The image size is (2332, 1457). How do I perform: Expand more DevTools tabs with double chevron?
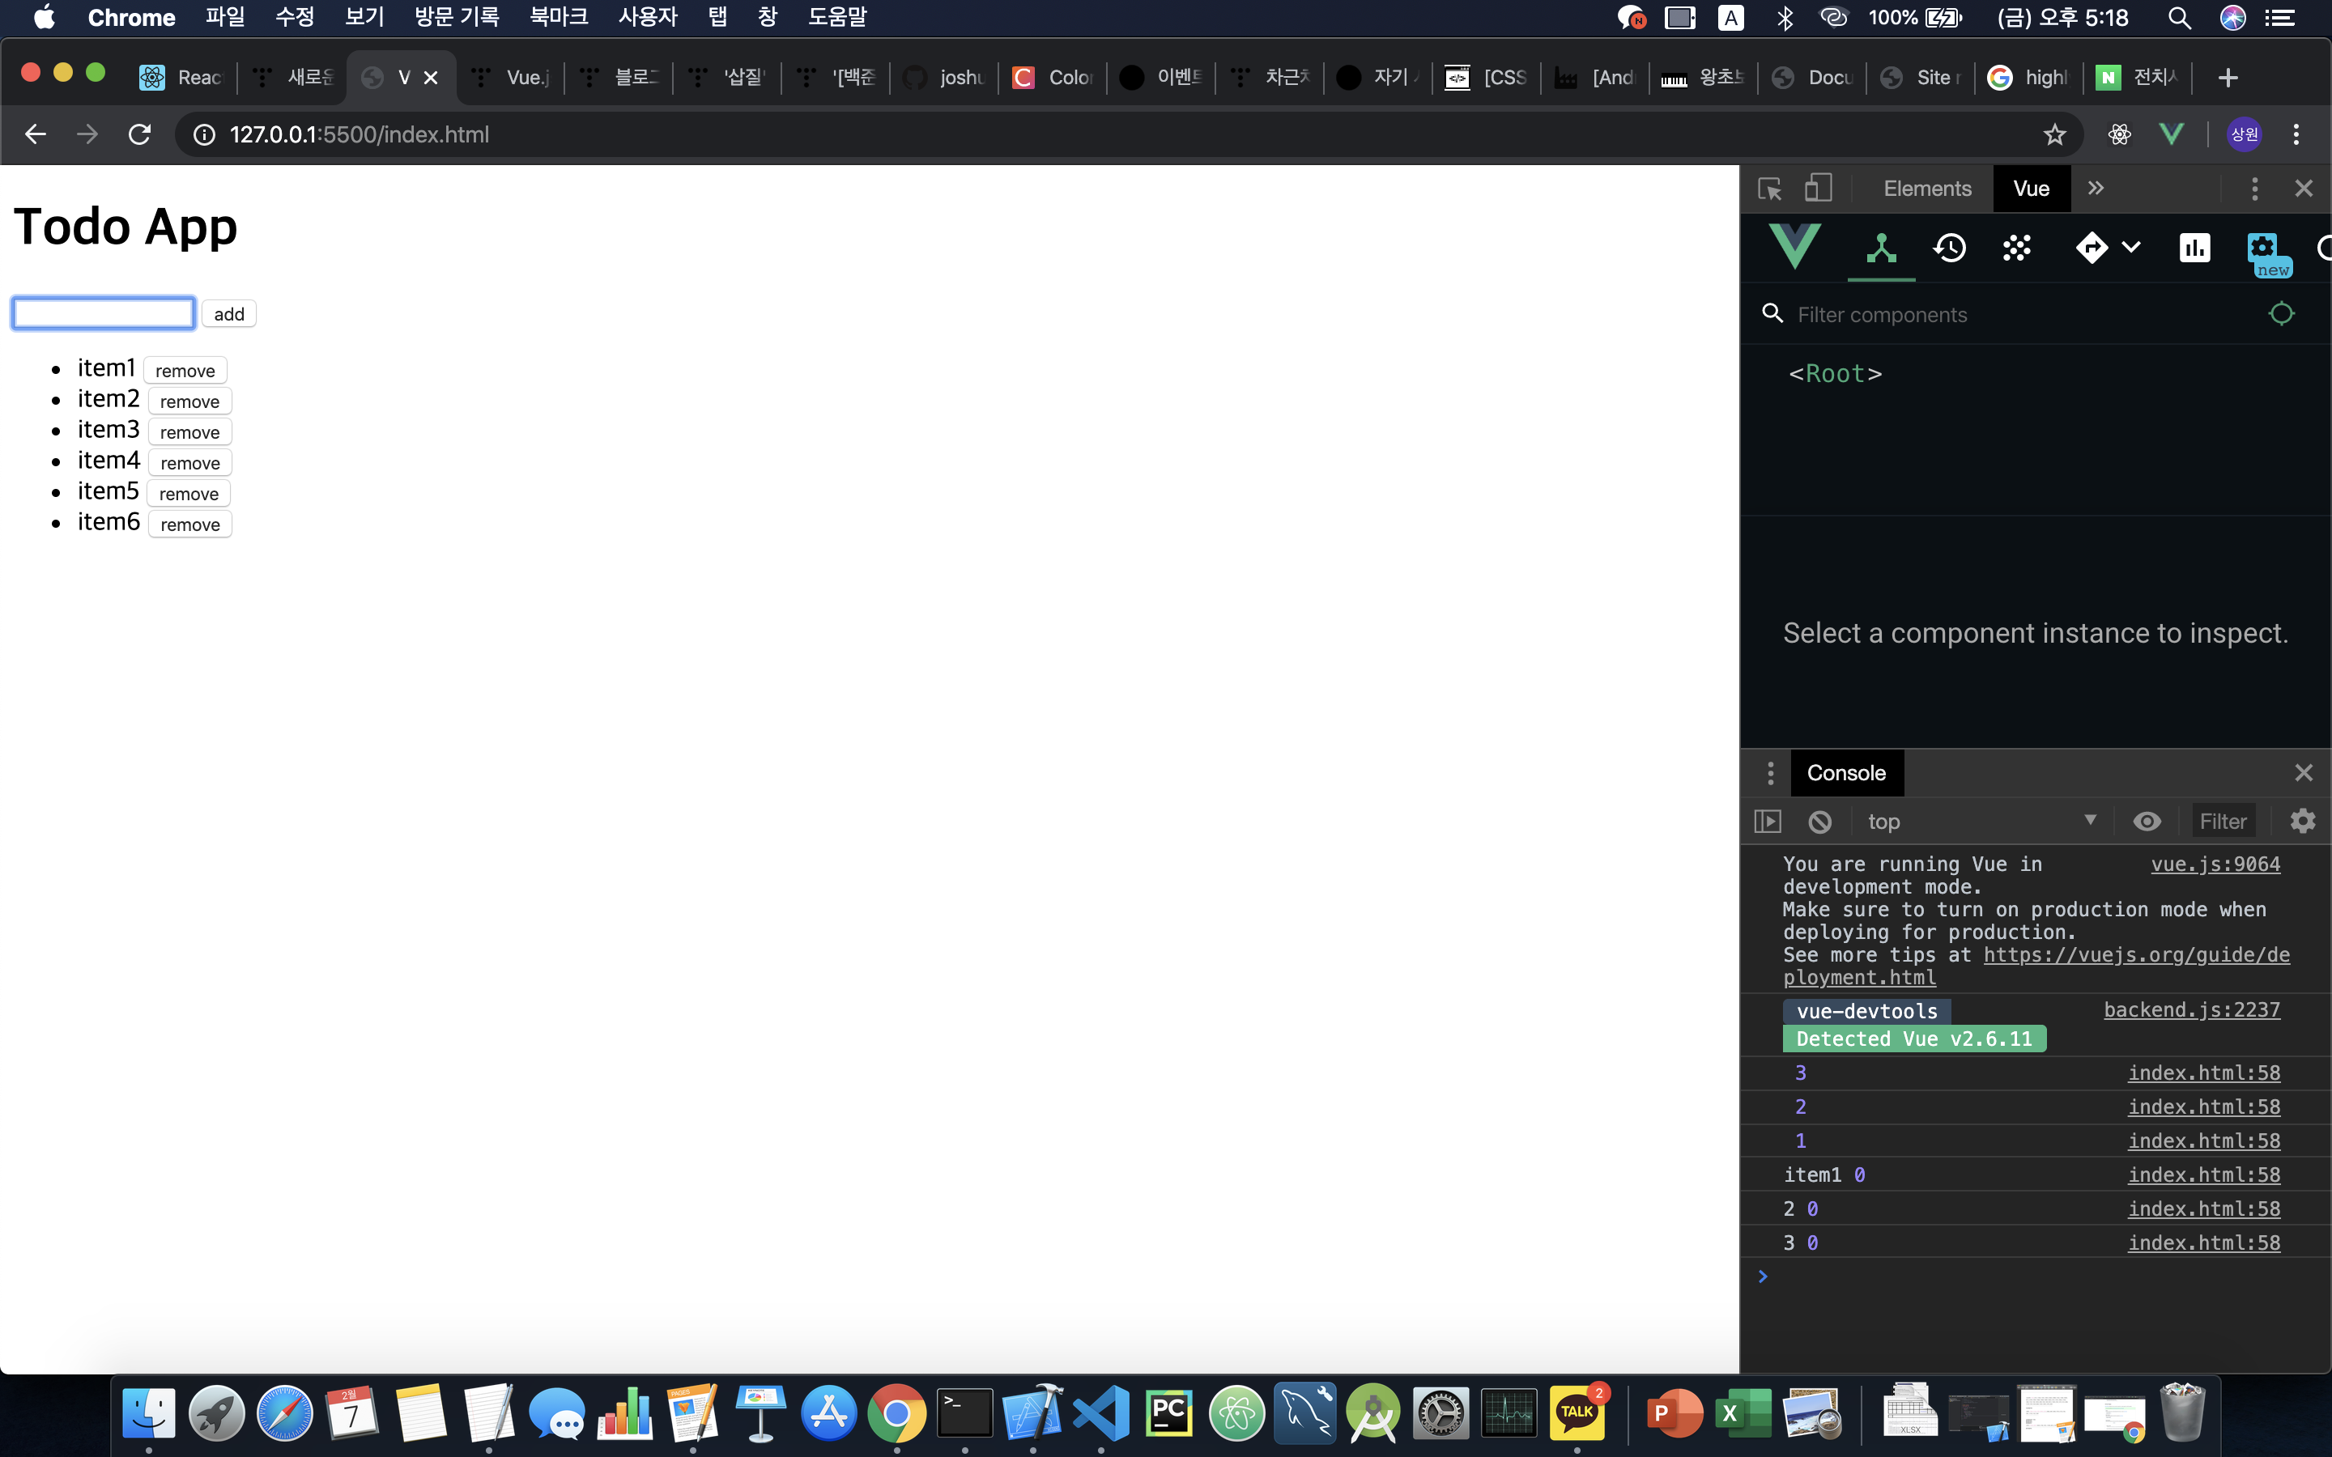point(2096,189)
